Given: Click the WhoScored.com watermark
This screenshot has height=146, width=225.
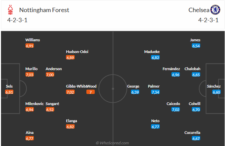Looking at the screenshot, I should pyautogui.click(x=112, y=143).
